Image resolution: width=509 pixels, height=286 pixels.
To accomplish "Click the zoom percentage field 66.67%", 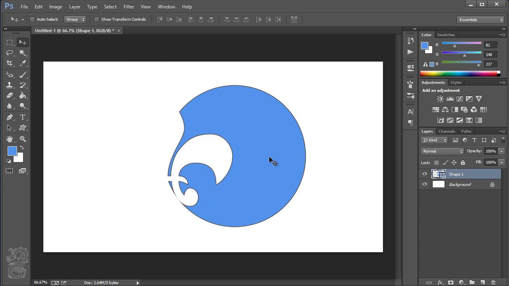I will tap(41, 283).
